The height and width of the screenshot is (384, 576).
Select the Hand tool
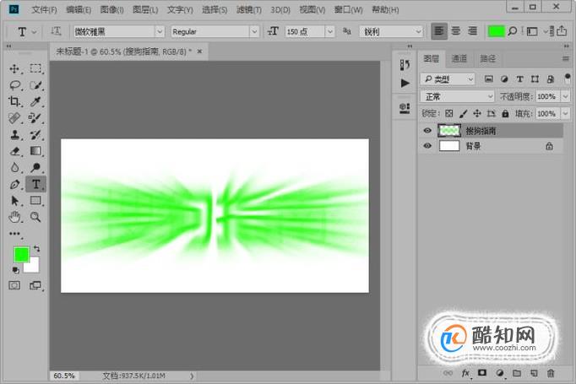click(x=14, y=217)
